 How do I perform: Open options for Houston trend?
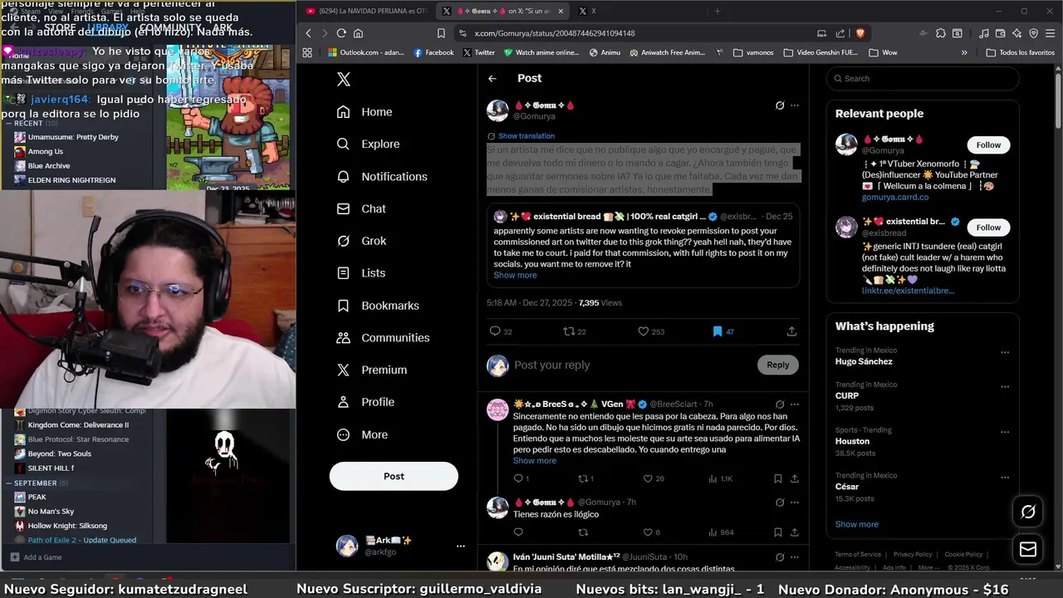pyautogui.click(x=1005, y=432)
